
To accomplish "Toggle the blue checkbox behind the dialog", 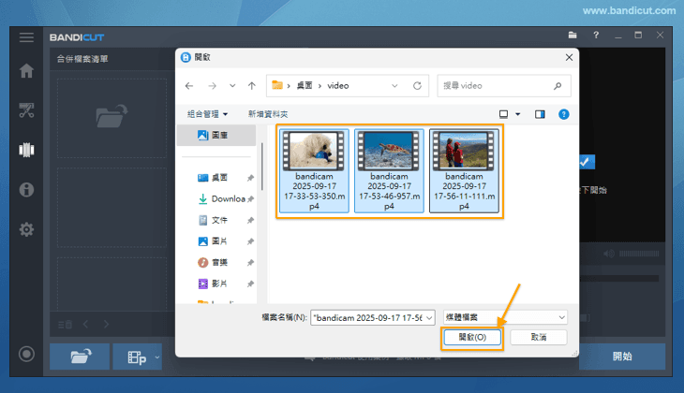I will click(x=586, y=161).
